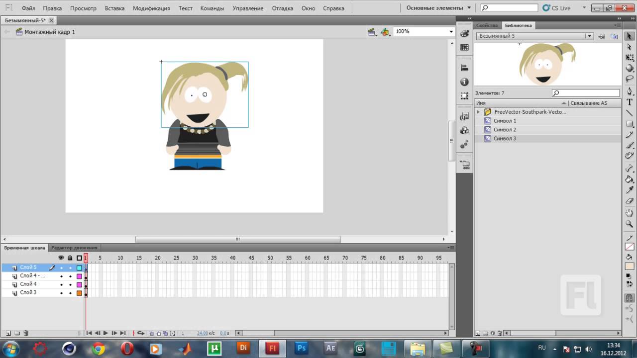Choose the Free Transform tool
The width and height of the screenshot is (637, 358).
(629, 58)
